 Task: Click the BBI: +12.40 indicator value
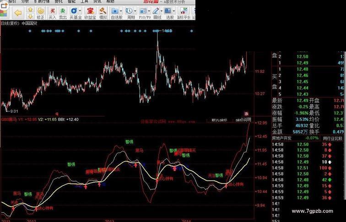click(x=68, y=119)
